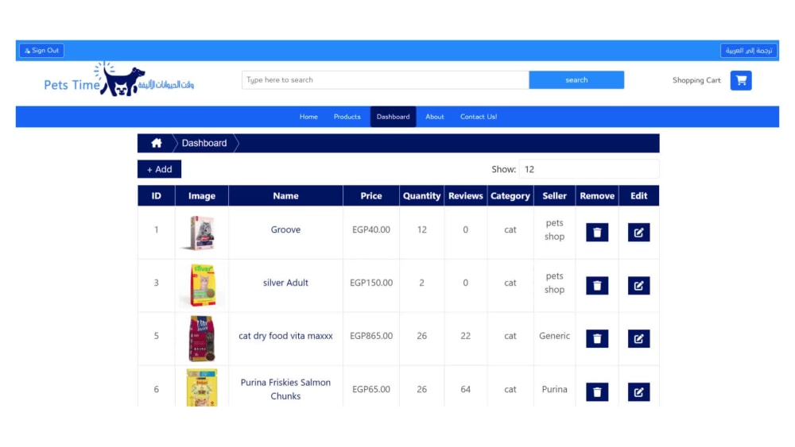Image resolution: width=795 pixels, height=447 pixels.
Task: Click the Edit column header
Action: [x=638, y=196]
